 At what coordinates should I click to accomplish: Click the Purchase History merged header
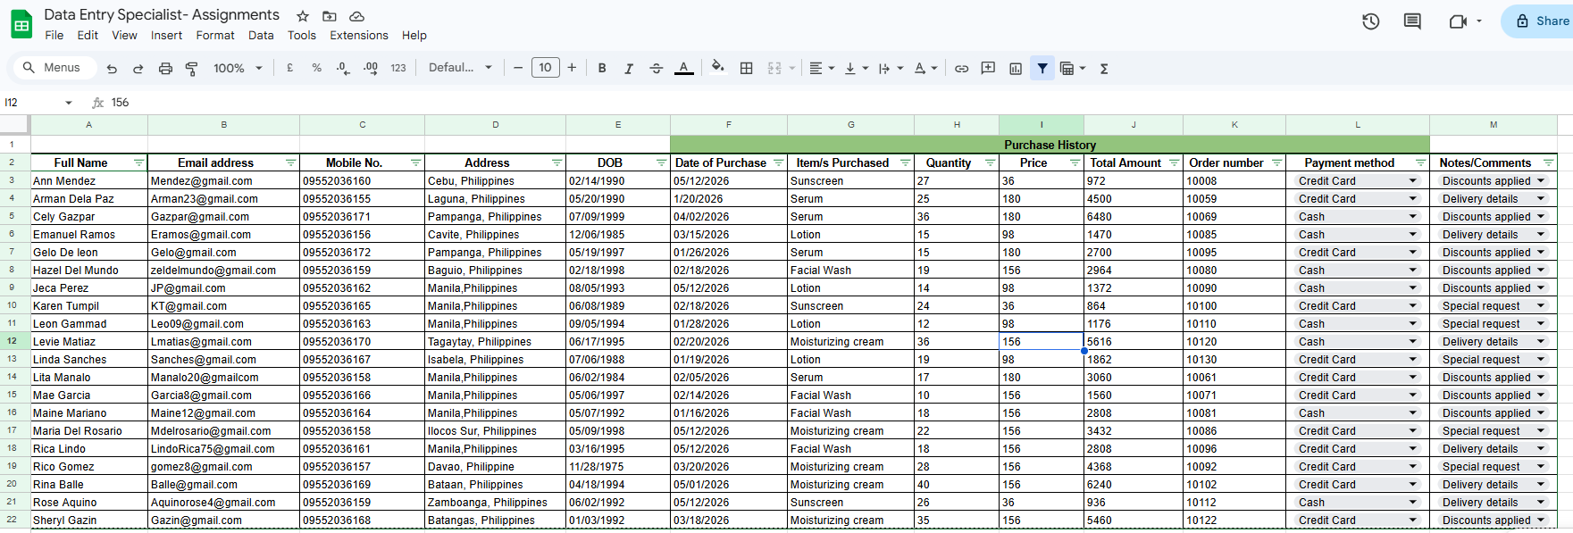(x=1050, y=145)
